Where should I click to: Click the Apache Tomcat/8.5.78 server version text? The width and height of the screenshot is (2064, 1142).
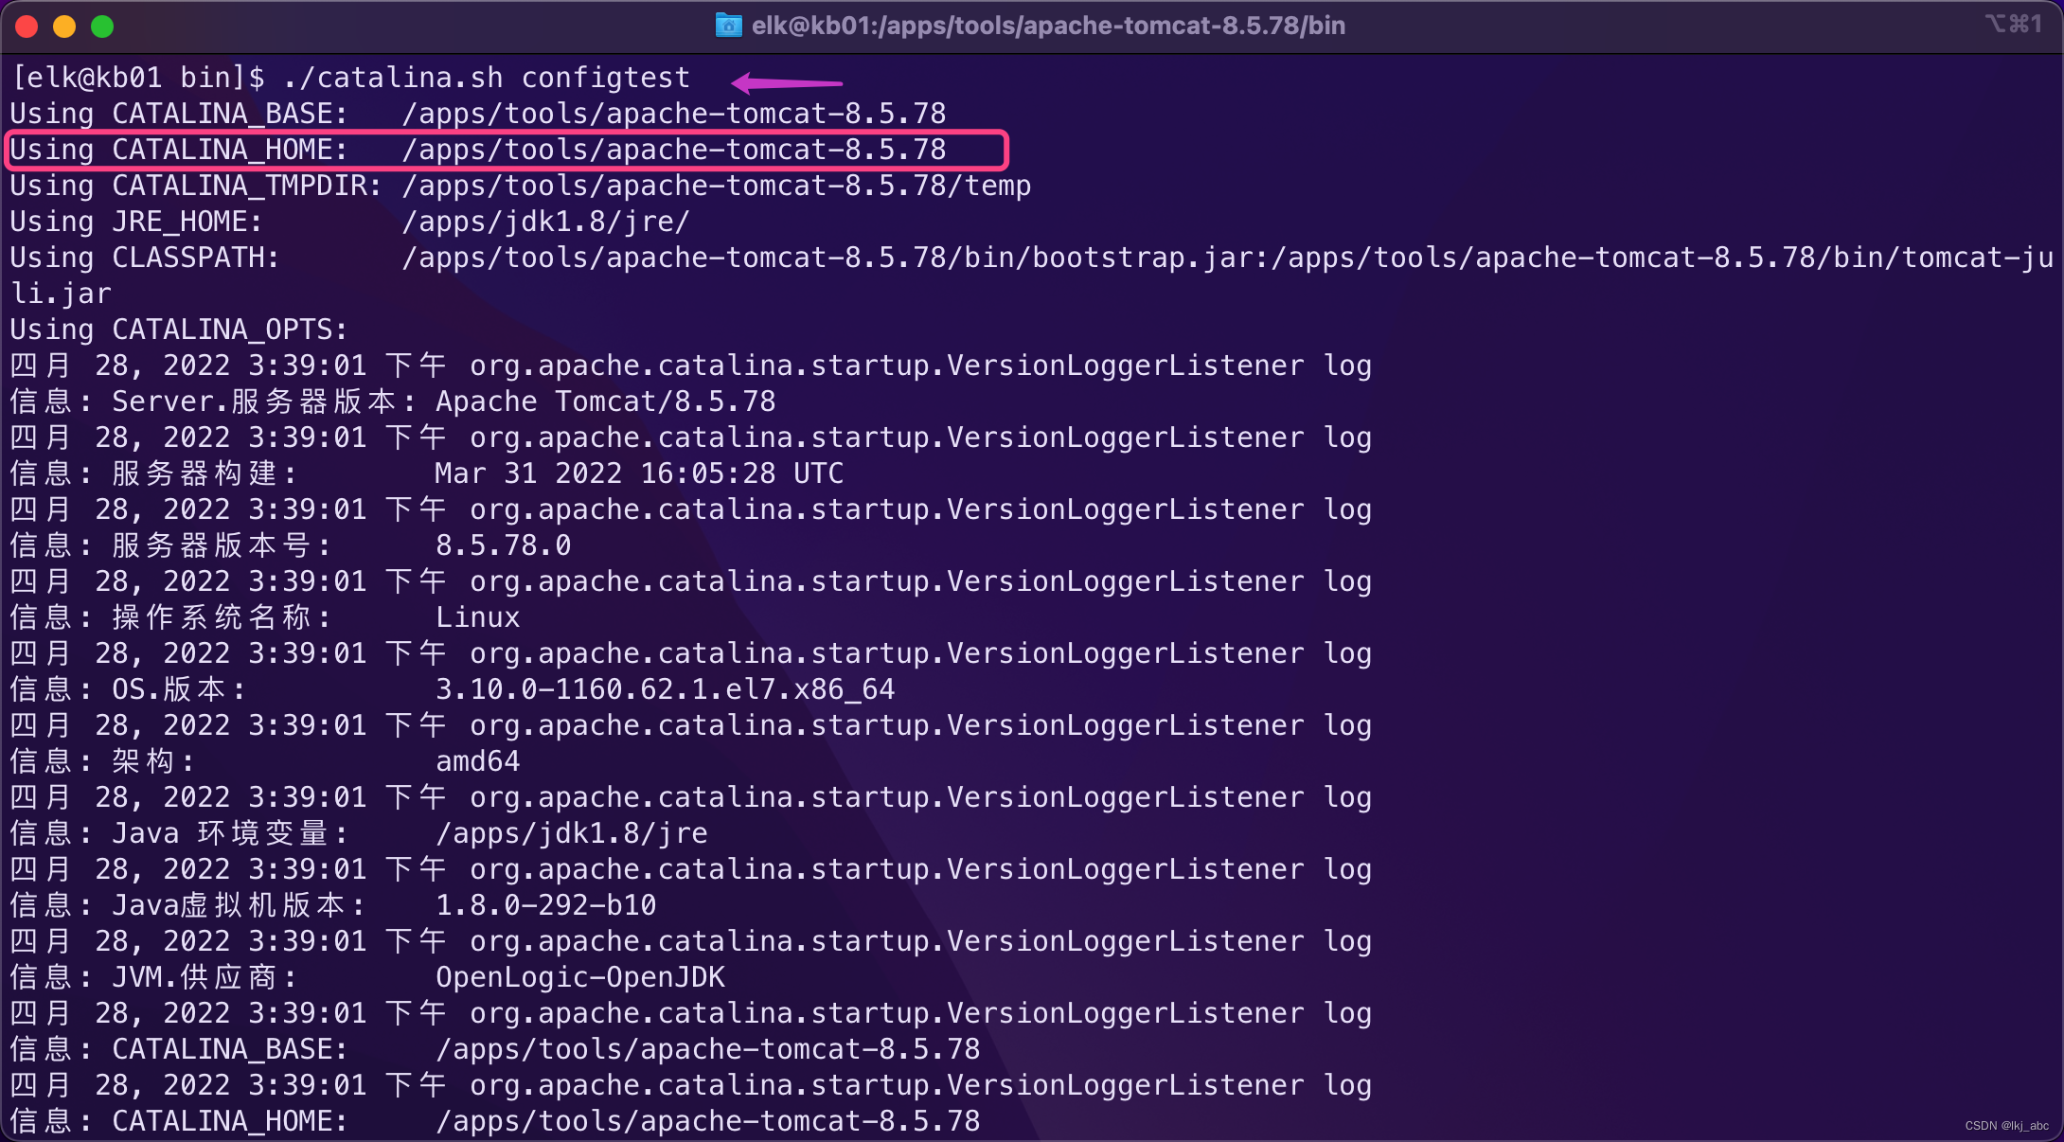pyautogui.click(x=605, y=401)
